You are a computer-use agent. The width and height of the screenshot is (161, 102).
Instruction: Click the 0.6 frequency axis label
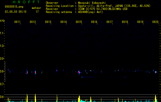2,97
